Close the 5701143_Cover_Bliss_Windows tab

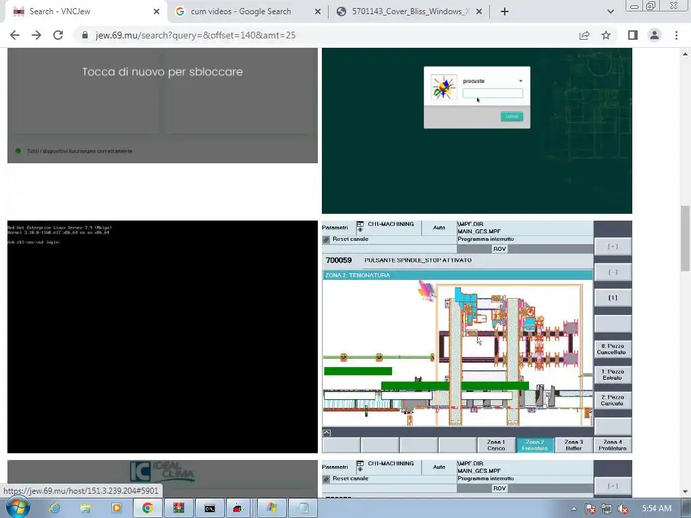(x=480, y=12)
